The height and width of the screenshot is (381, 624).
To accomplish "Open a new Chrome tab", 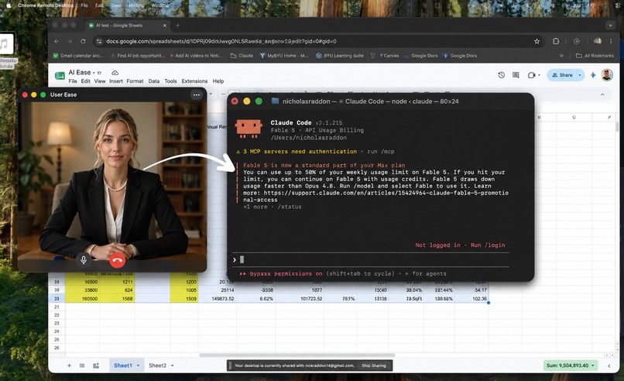I will tap(177, 25).
